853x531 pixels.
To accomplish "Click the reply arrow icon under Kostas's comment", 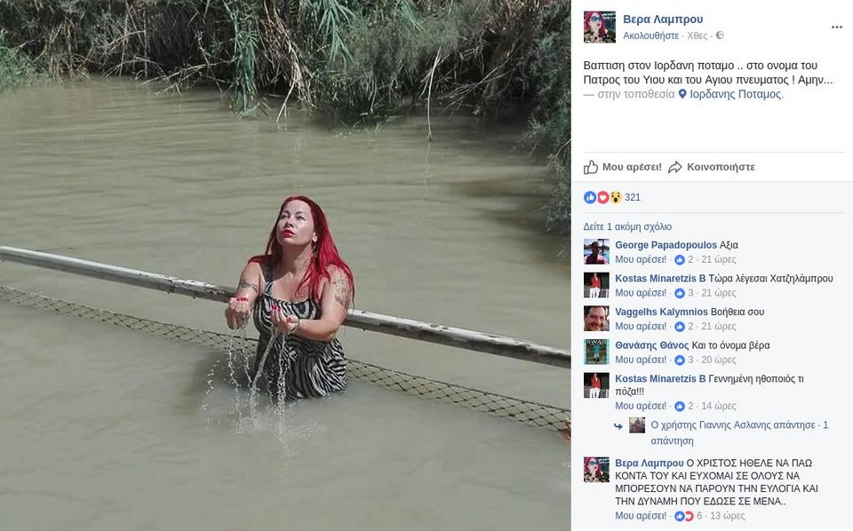I will coord(618,425).
